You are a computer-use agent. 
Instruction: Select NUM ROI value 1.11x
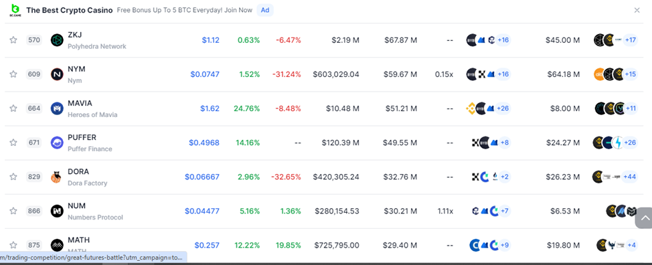coord(445,211)
